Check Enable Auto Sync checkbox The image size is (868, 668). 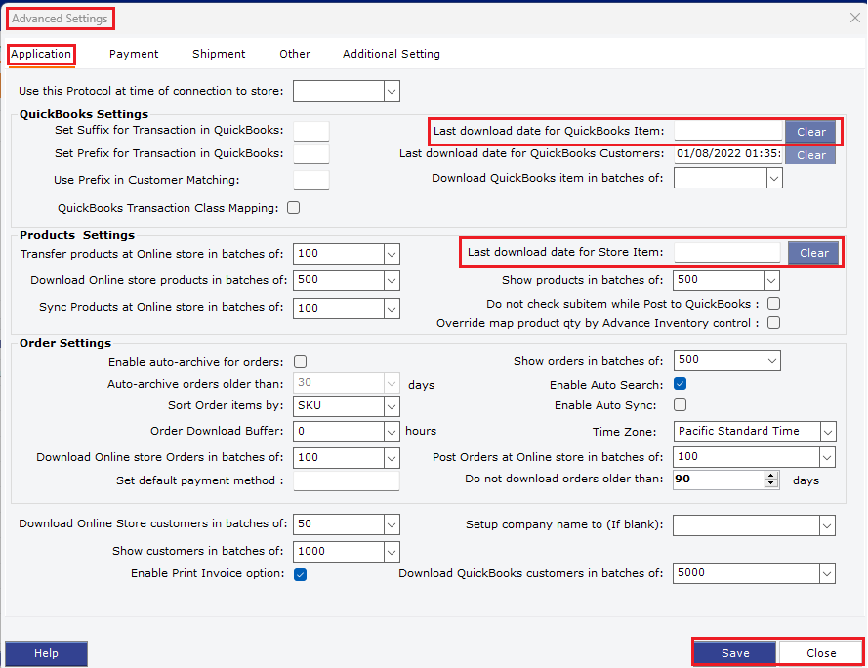click(x=681, y=405)
